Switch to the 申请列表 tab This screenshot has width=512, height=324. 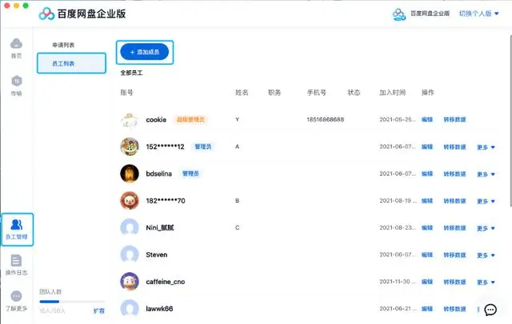click(x=63, y=45)
